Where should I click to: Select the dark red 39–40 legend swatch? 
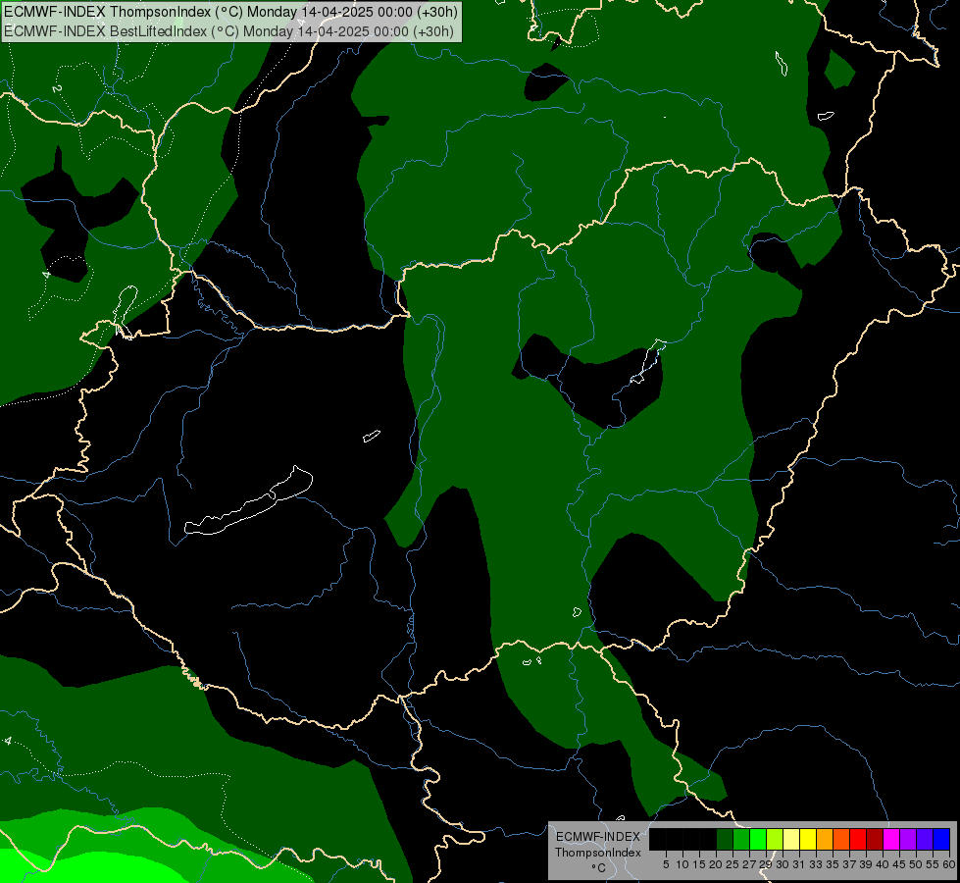pos(875,839)
